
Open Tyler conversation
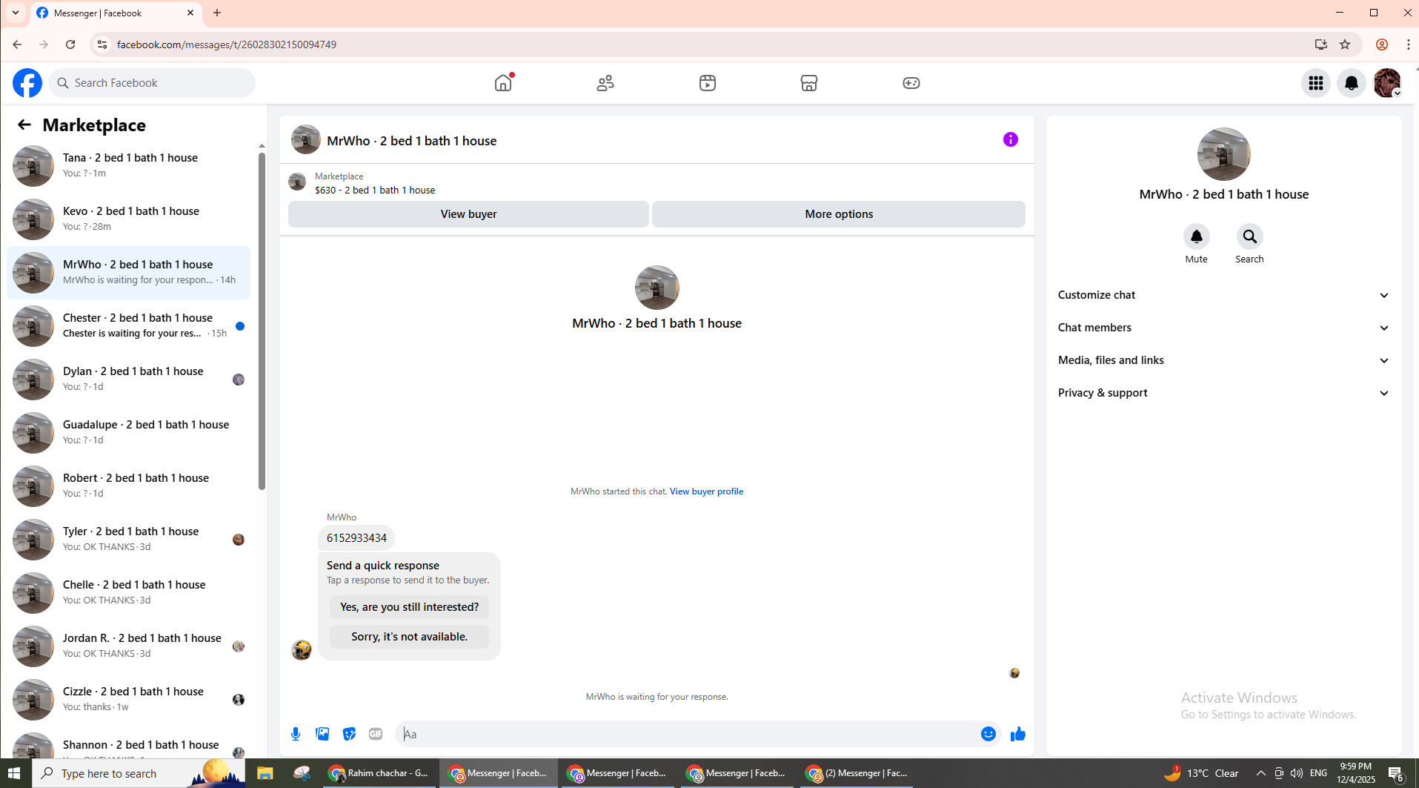(129, 540)
